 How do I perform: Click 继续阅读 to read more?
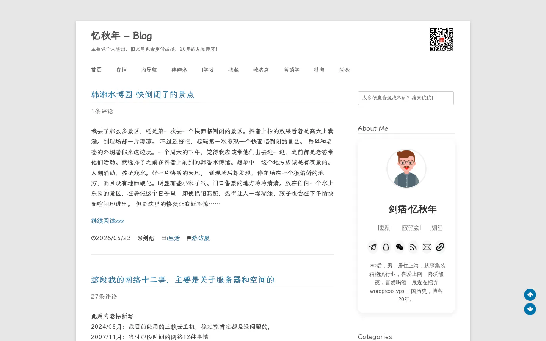[108, 221]
